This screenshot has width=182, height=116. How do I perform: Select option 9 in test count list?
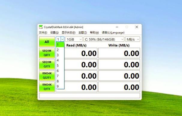[60, 86]
